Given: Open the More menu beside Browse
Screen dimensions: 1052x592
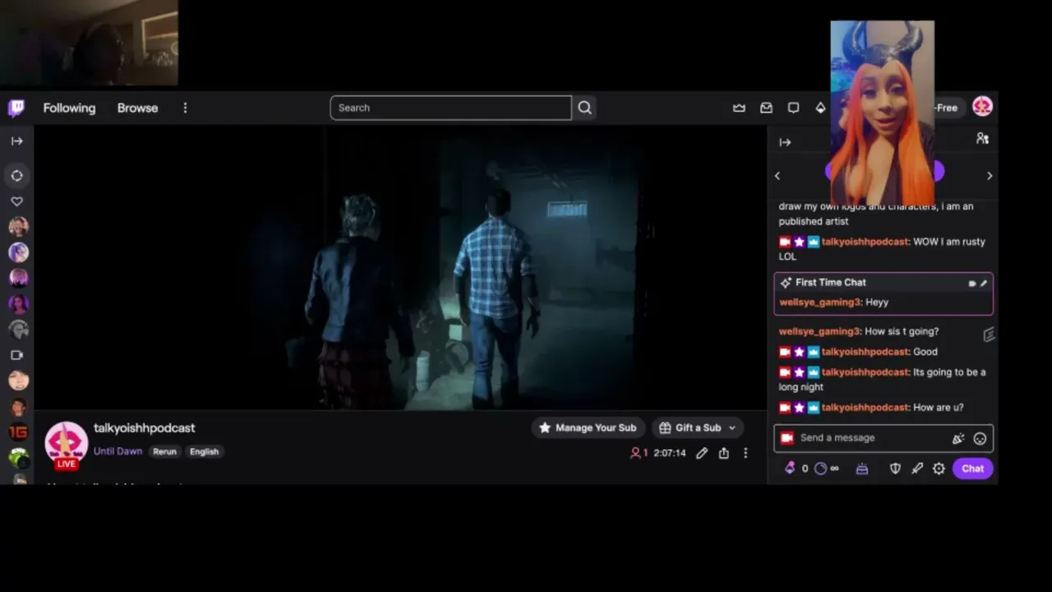Looking at the screenshot, I should point(185,108).
